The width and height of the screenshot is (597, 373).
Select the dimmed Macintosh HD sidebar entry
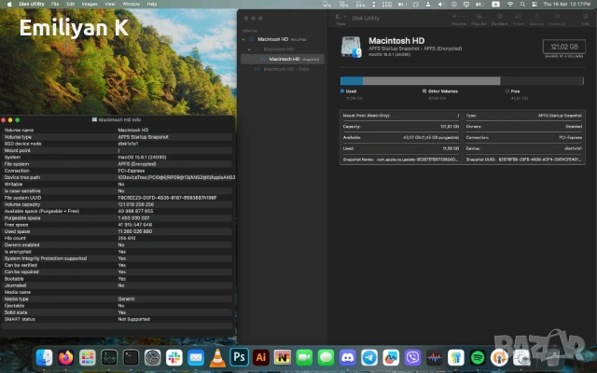283,49
